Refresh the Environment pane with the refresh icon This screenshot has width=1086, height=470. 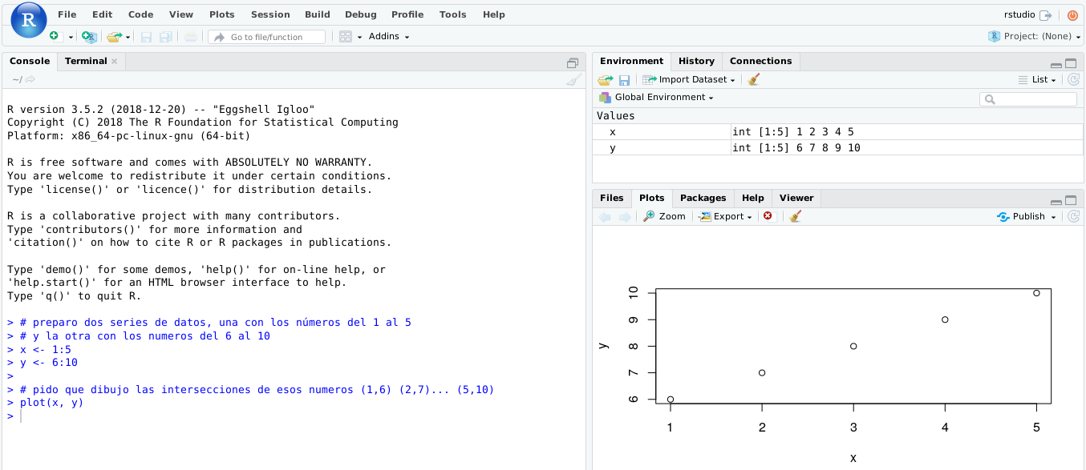click(x=1073, y=79)
